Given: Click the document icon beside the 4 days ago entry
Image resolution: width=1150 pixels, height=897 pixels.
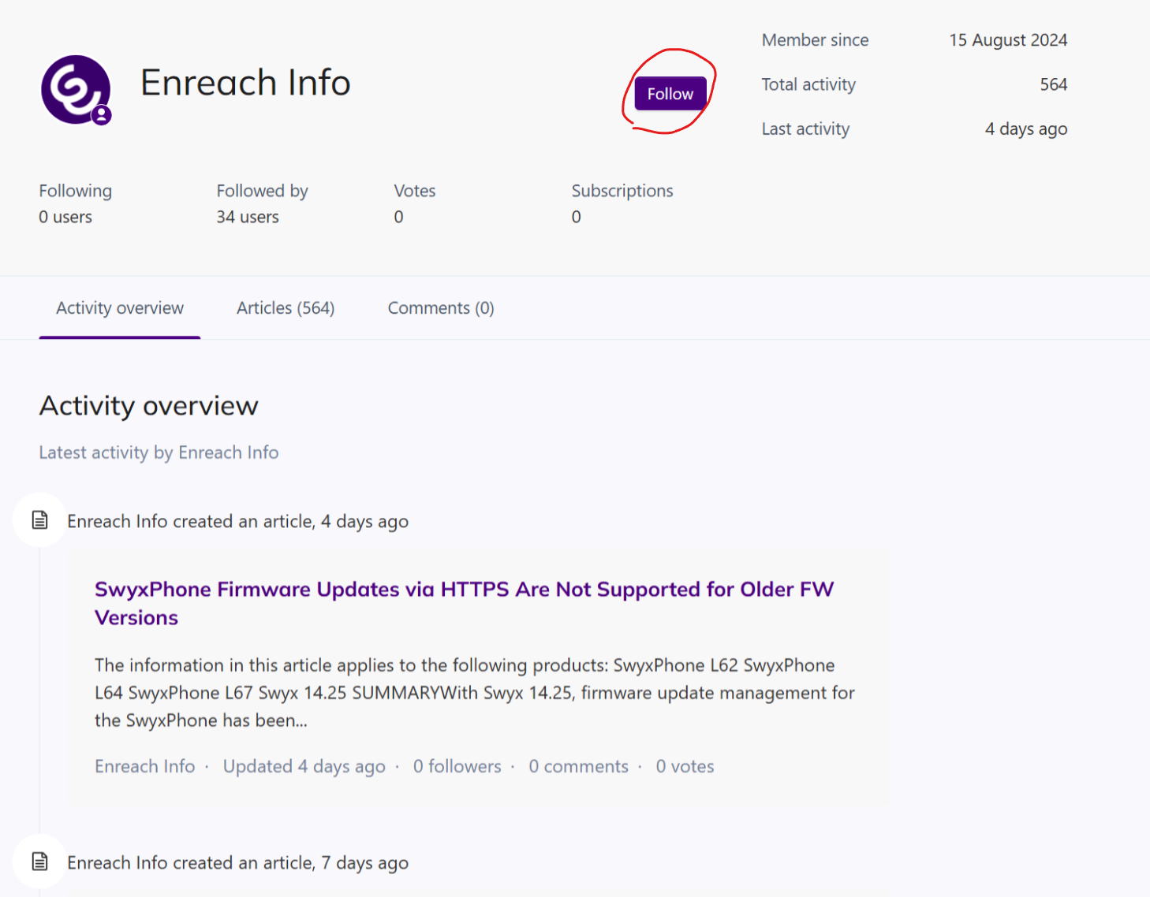Looking at the screenshot, I should [x=39, y=520].
